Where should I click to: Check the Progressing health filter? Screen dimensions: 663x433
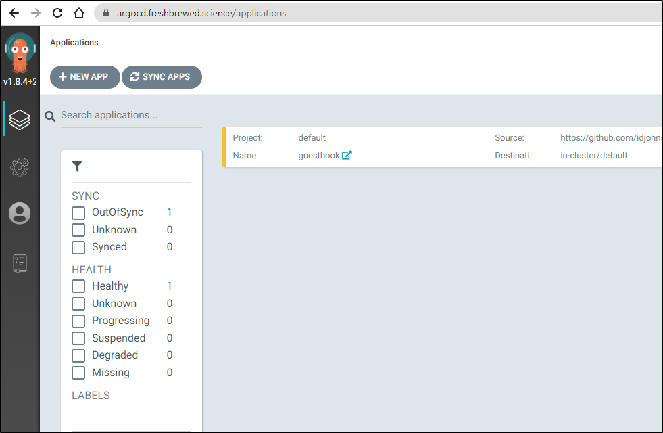(x=78, y=321)
